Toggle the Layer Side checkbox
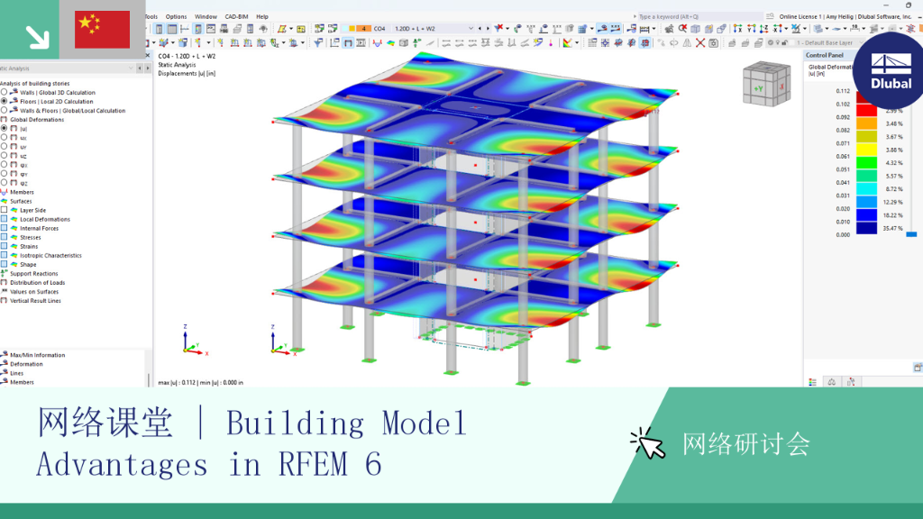Viewport: 923px width, 519px height. tap(5, 210)
